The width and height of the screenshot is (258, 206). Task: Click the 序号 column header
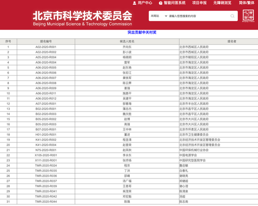point(8,41)
